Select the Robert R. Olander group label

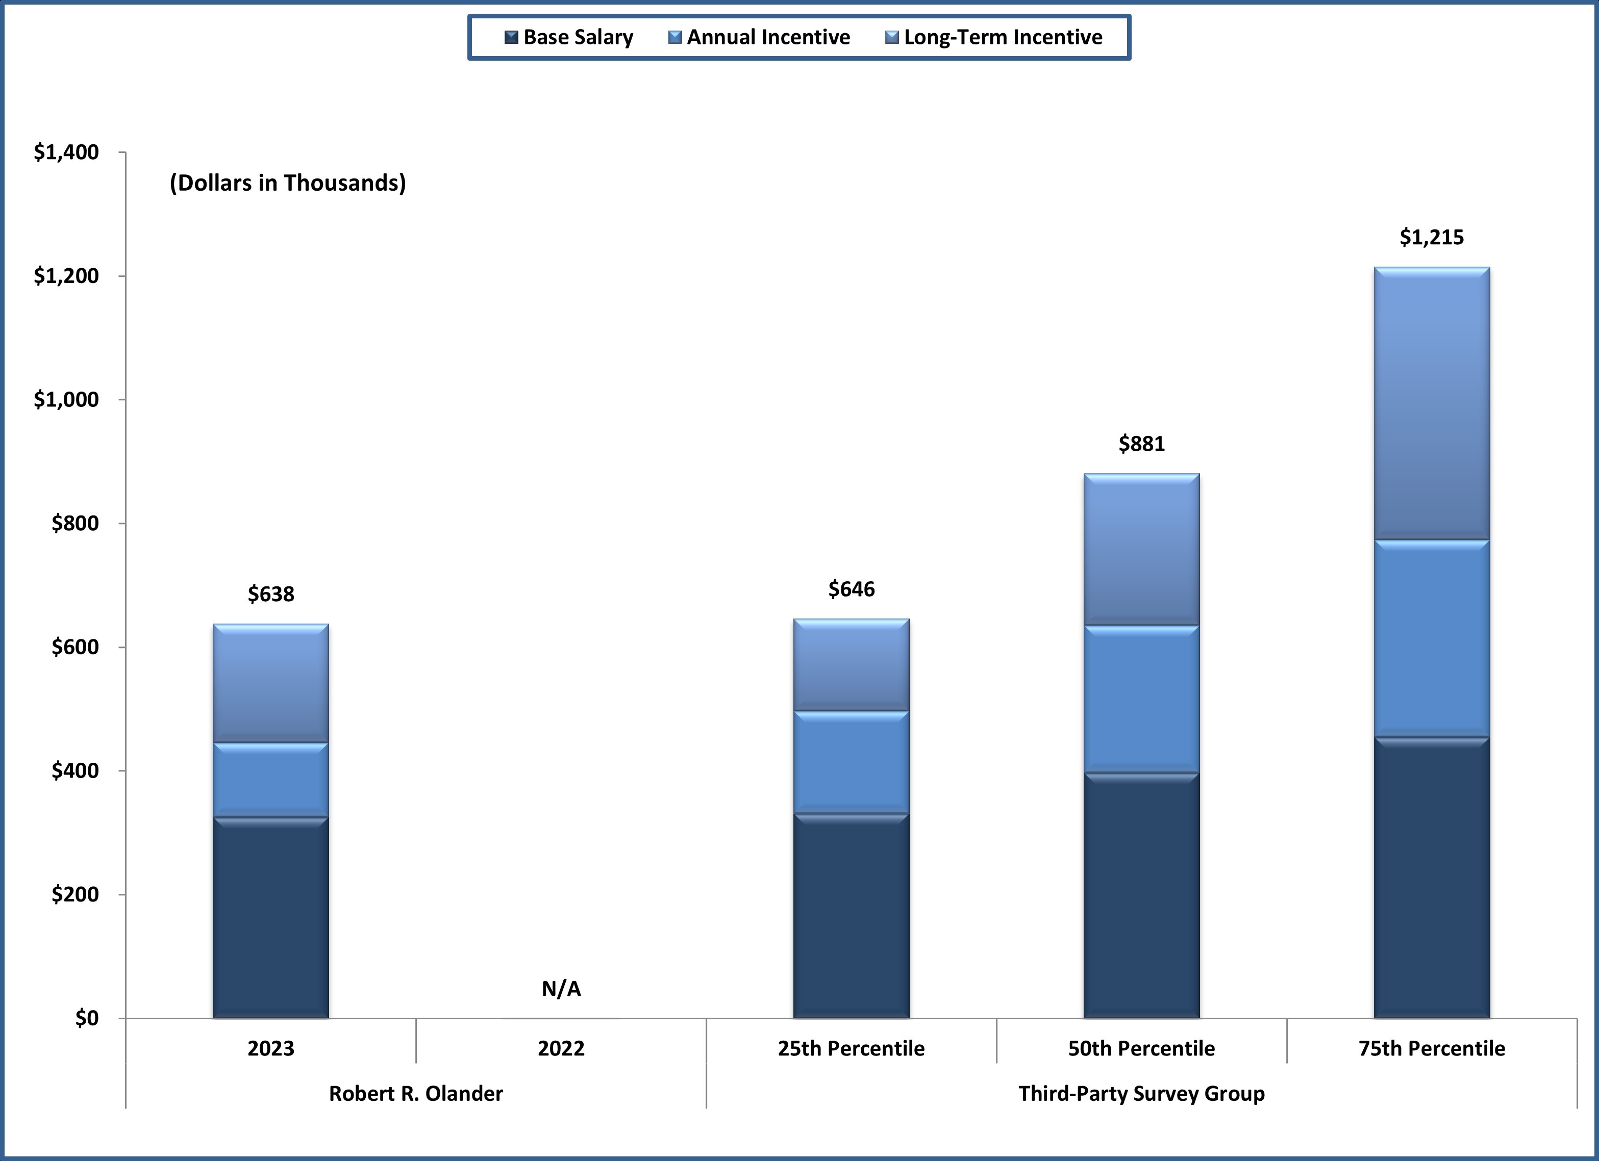[x=416, y=1093]
